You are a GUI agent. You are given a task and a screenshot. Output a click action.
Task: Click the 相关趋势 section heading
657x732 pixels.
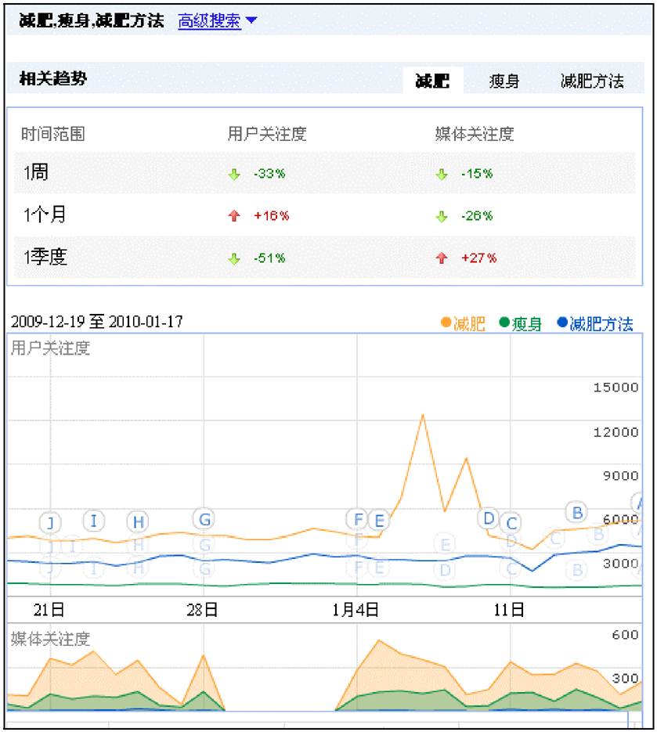tap(53, 78)
